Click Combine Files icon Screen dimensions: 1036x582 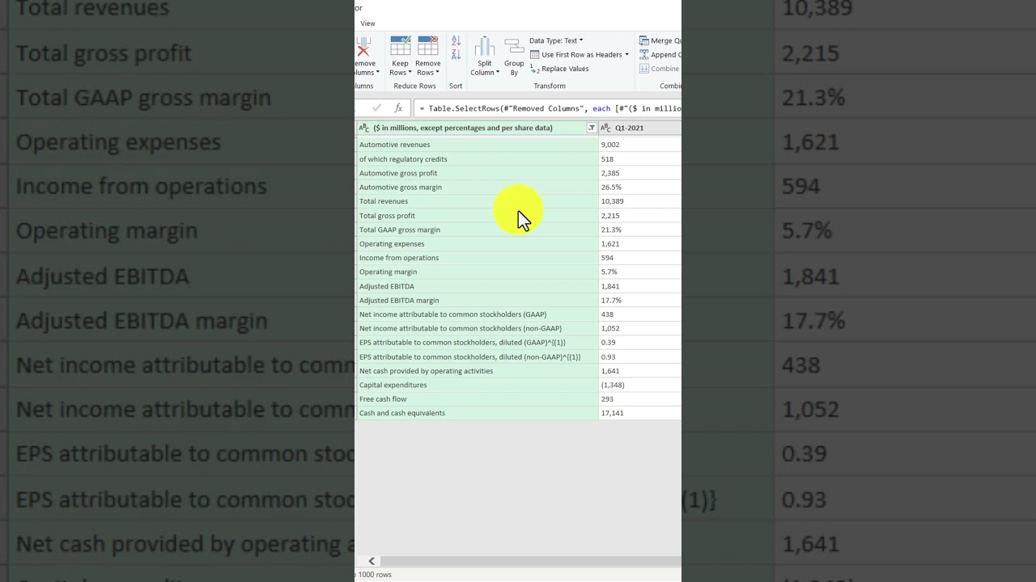[x=644, y=69]
